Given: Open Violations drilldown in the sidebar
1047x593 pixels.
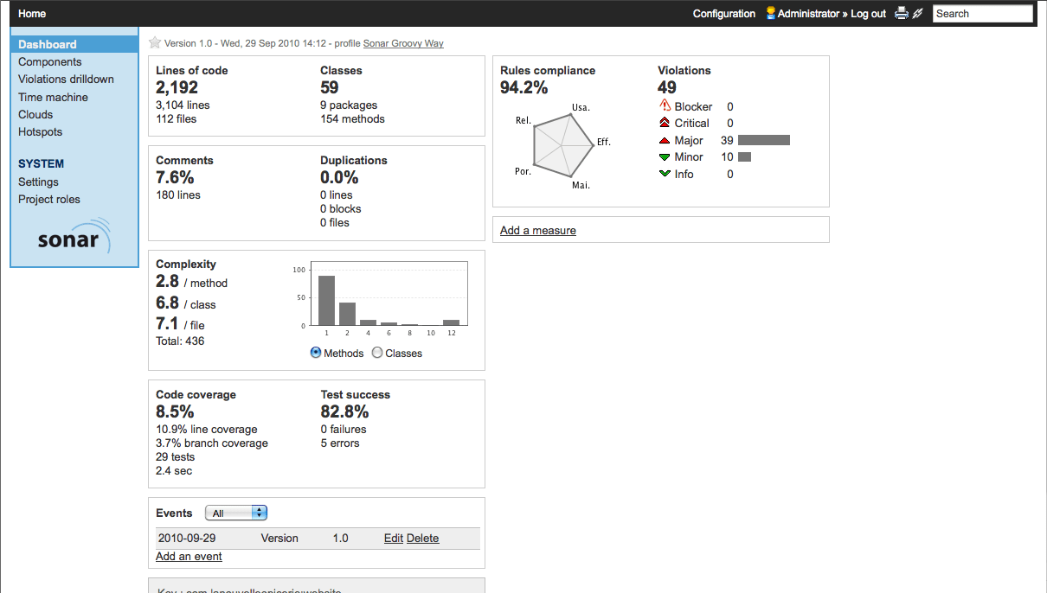Looking at the screenshot, I should pos(66,79).
